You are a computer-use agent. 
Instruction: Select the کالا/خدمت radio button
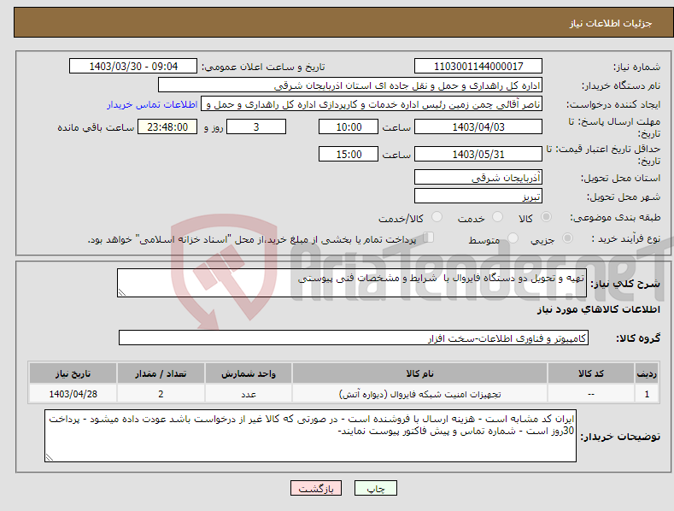click(437, 217)
